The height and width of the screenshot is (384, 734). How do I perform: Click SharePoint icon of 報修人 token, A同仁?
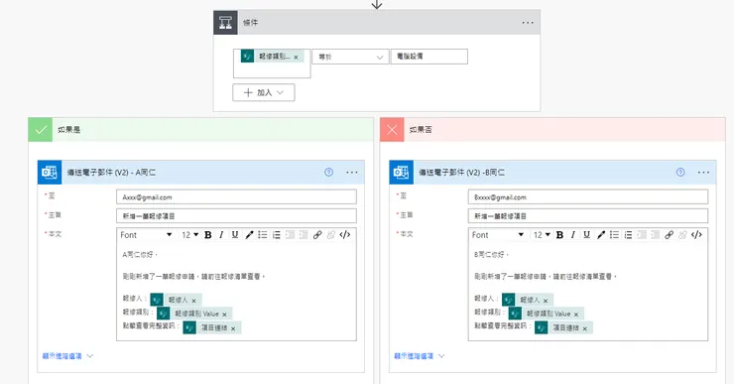click(x=157, y=300)
